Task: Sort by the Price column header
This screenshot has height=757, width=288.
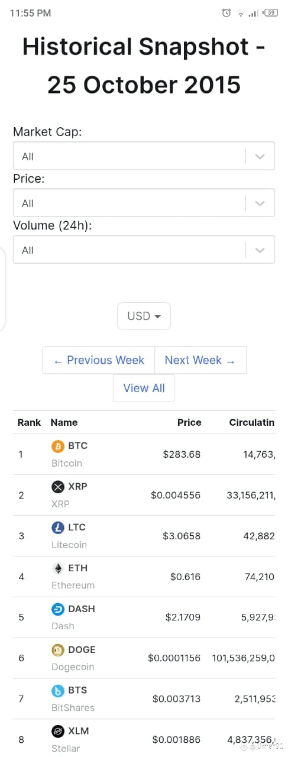Action: 189,422
